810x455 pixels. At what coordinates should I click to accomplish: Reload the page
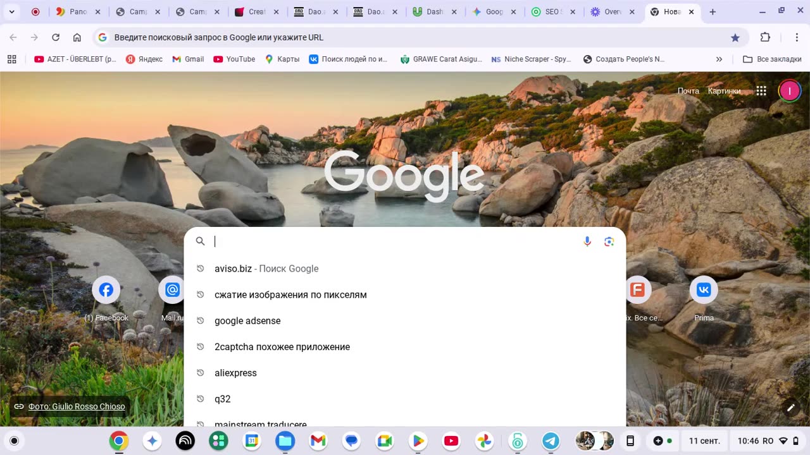[56, 37]
